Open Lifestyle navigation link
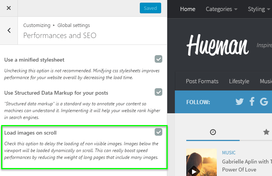 point(239,81)
